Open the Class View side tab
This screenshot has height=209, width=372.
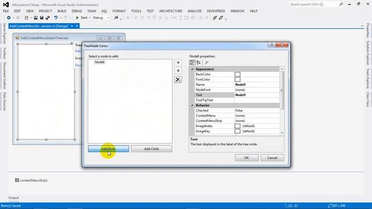coord(368,99)
